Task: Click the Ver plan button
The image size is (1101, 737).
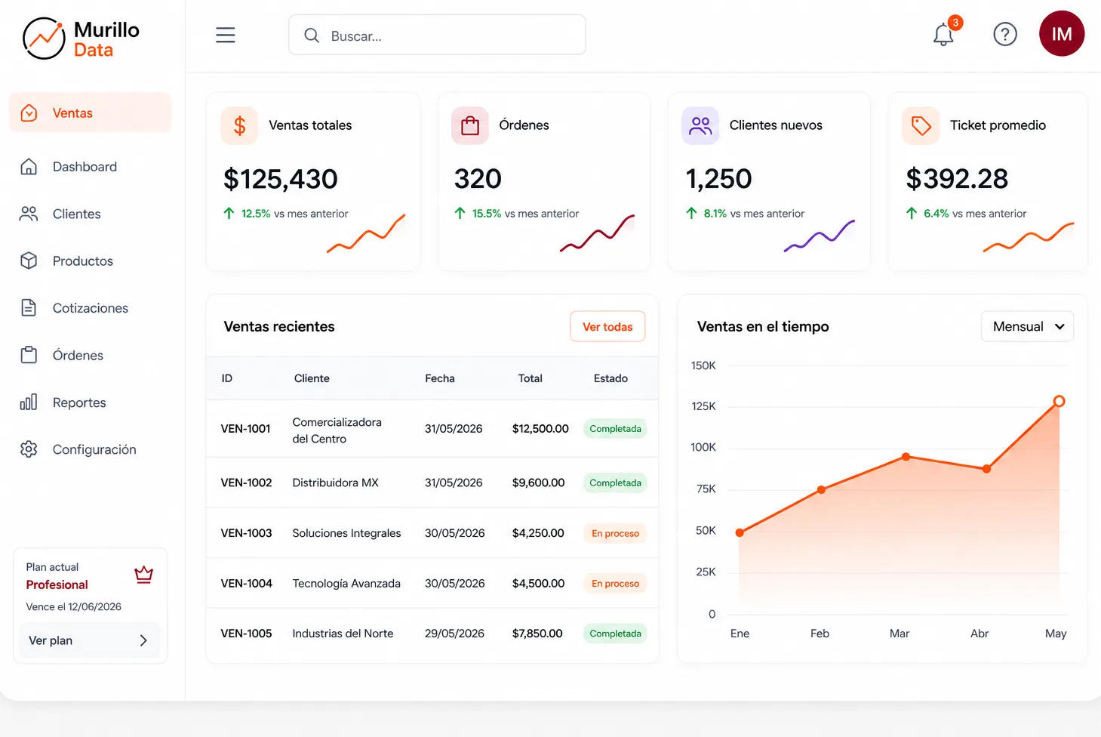Action: pyautogui.click(x=90, y=640)
